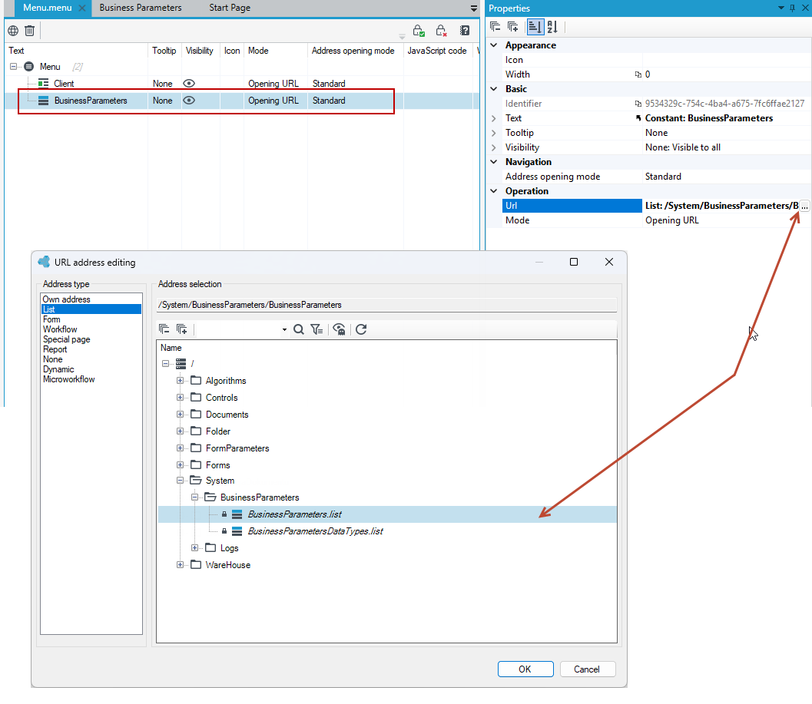The height and width of the screenshot is (704, 812).
Task: Click the globe icon in Menu toolbar
Action: 13,31
